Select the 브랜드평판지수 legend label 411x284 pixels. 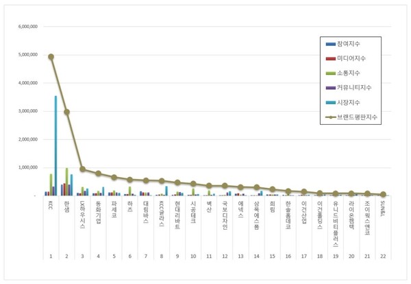(357, 117)
